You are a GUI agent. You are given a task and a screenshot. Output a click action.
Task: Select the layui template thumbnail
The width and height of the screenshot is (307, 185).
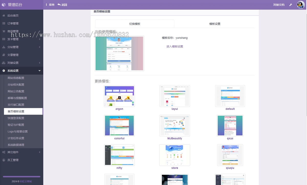pyautogui.click(x=175, y=96)
